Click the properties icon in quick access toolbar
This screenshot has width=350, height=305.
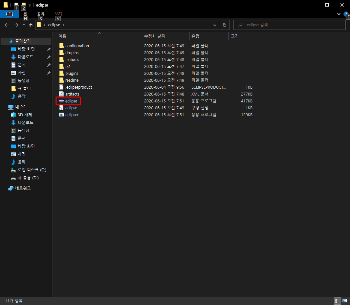[x=16, y=5]
